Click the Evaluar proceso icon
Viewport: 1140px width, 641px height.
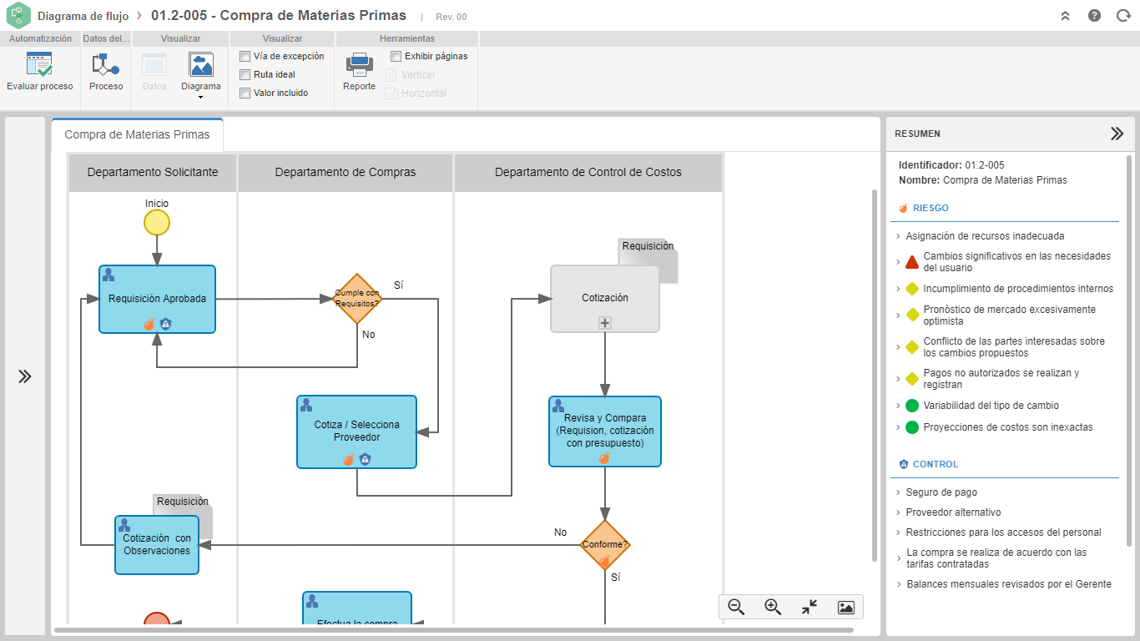click(x=39, y=65)
